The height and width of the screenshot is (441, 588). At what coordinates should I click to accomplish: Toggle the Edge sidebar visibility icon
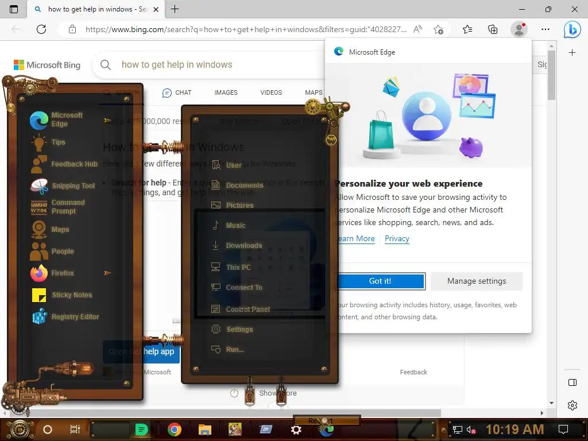pyautogui.click(x=572, y=382)
